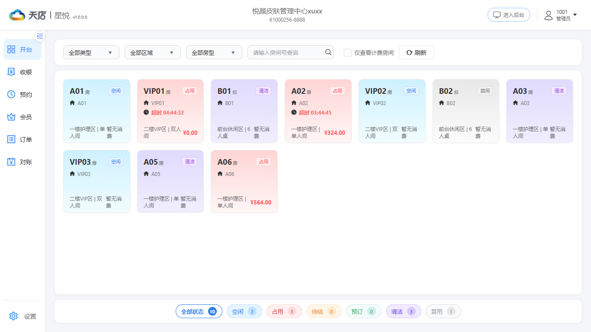Enable the 仅查看计费房间 checkbox

347,53
